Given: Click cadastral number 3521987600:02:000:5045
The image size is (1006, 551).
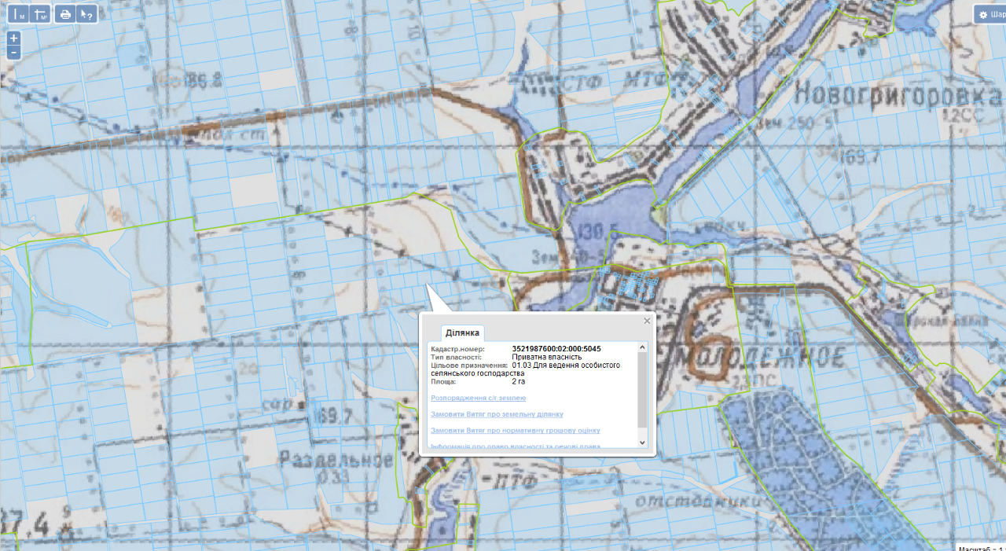Looking at the screenshot, I should (556, 348).
